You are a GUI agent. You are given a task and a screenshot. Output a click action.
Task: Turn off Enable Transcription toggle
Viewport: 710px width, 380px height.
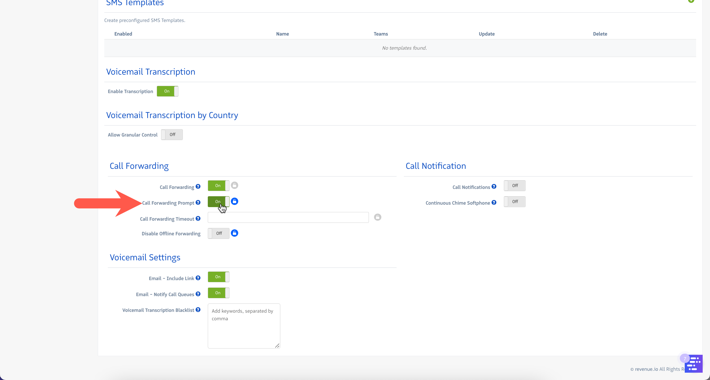(167, 91)
